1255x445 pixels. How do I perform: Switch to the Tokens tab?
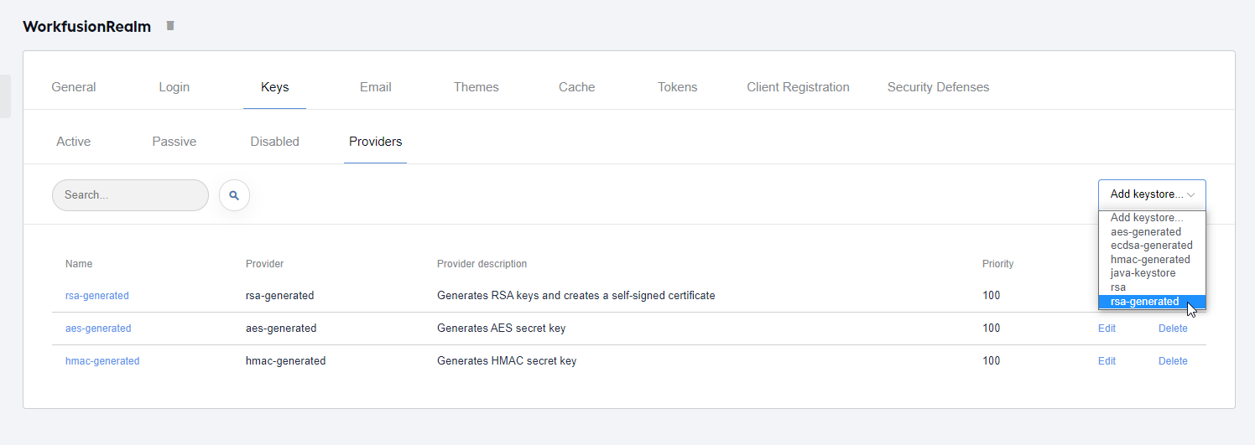pos(678,87)
